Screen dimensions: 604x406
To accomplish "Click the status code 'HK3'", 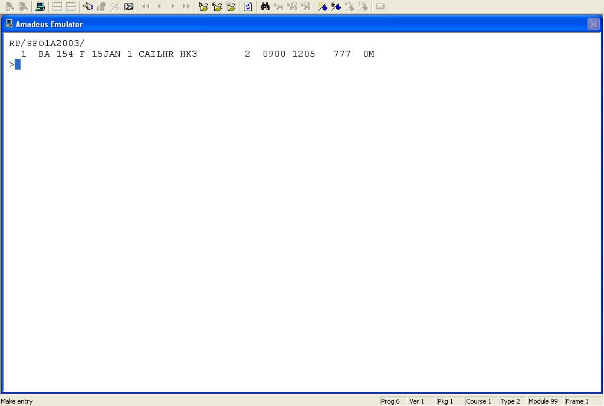I will click(189, 54).
